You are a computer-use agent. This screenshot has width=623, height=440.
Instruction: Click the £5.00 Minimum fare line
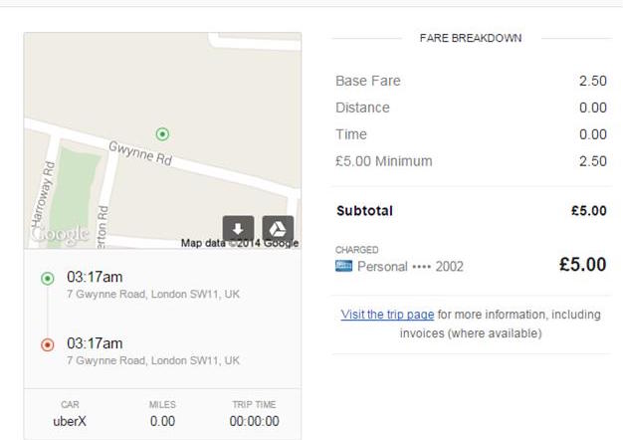click(471, 161)
